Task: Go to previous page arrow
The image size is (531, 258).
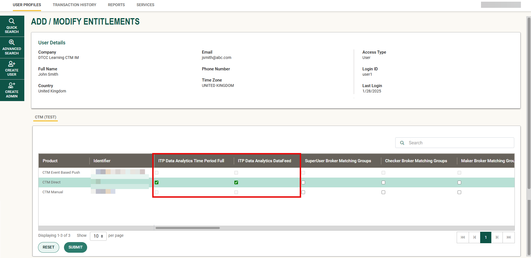Action: pos(474,237)
